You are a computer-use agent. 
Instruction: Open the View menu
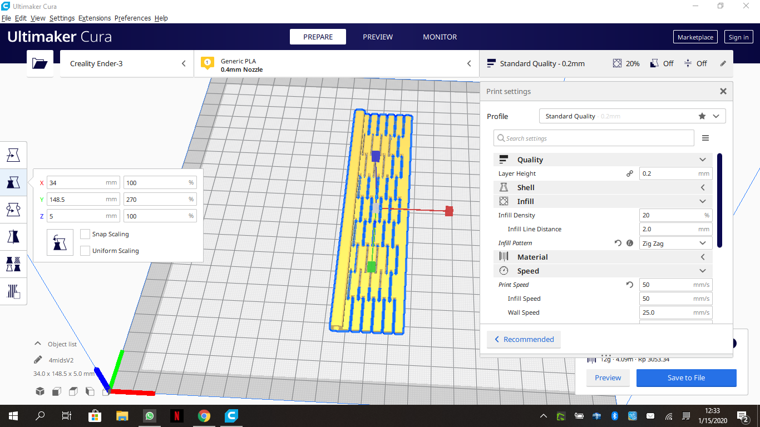point(38,18)
